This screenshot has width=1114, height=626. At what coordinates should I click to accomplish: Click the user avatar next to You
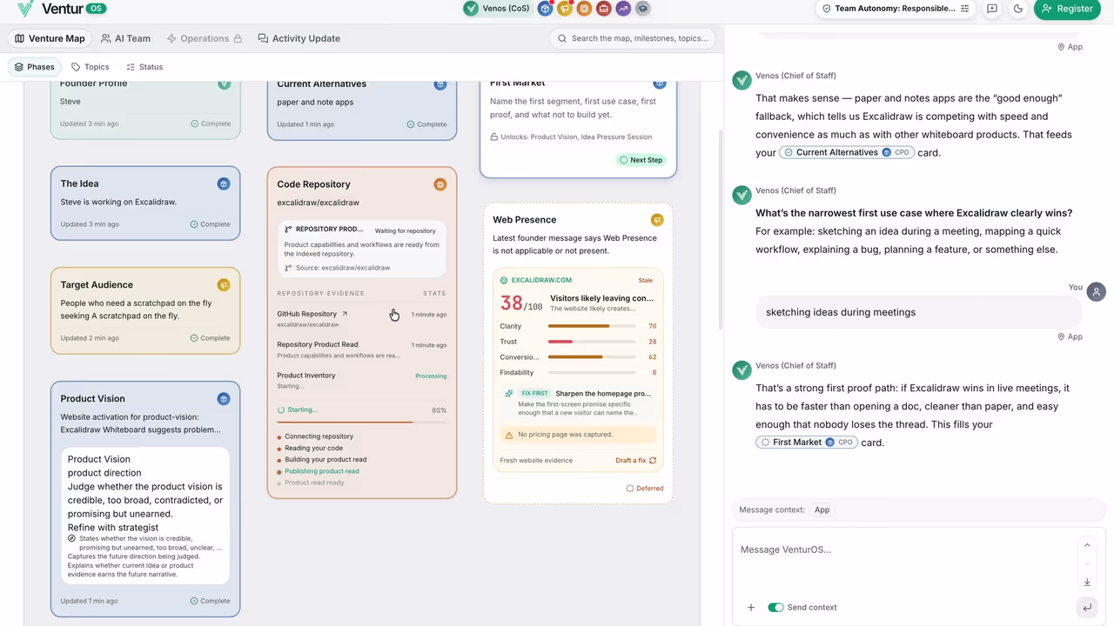coord(1097,292)
